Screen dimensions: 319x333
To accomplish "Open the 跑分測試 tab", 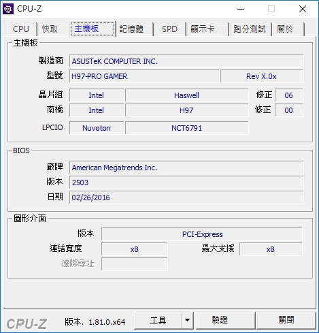I will (250, 29).
